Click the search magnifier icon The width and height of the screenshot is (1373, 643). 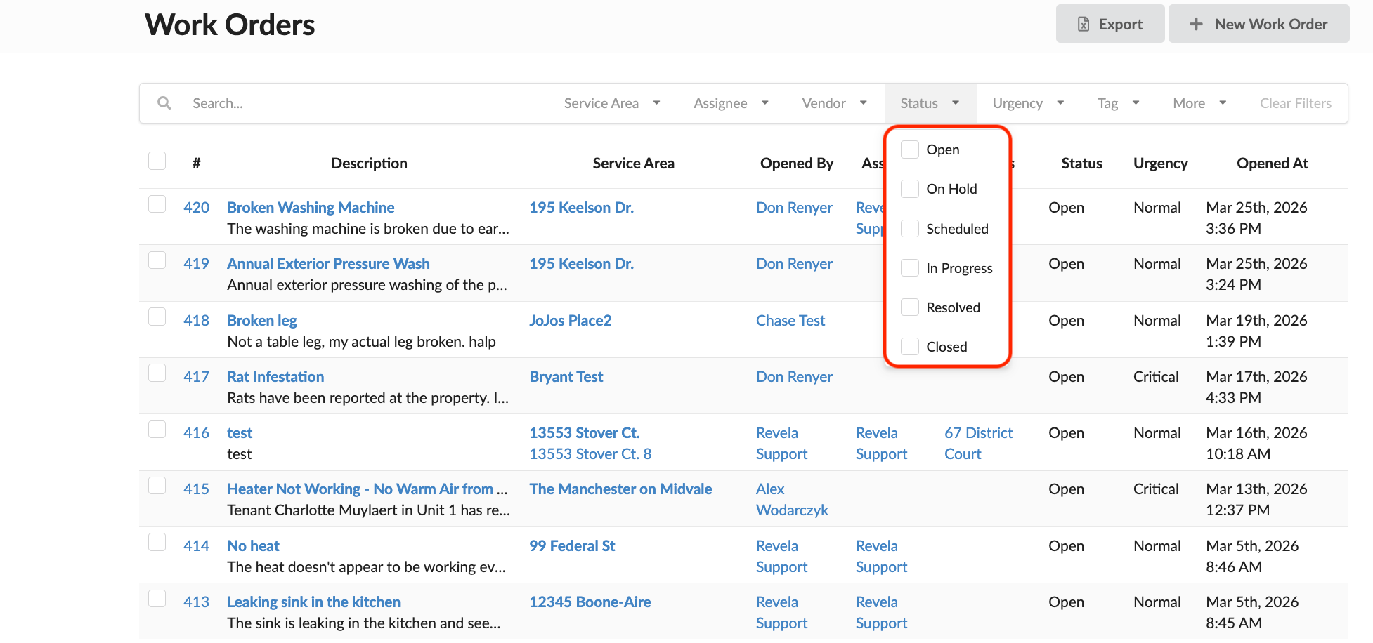tap(164, 103)
